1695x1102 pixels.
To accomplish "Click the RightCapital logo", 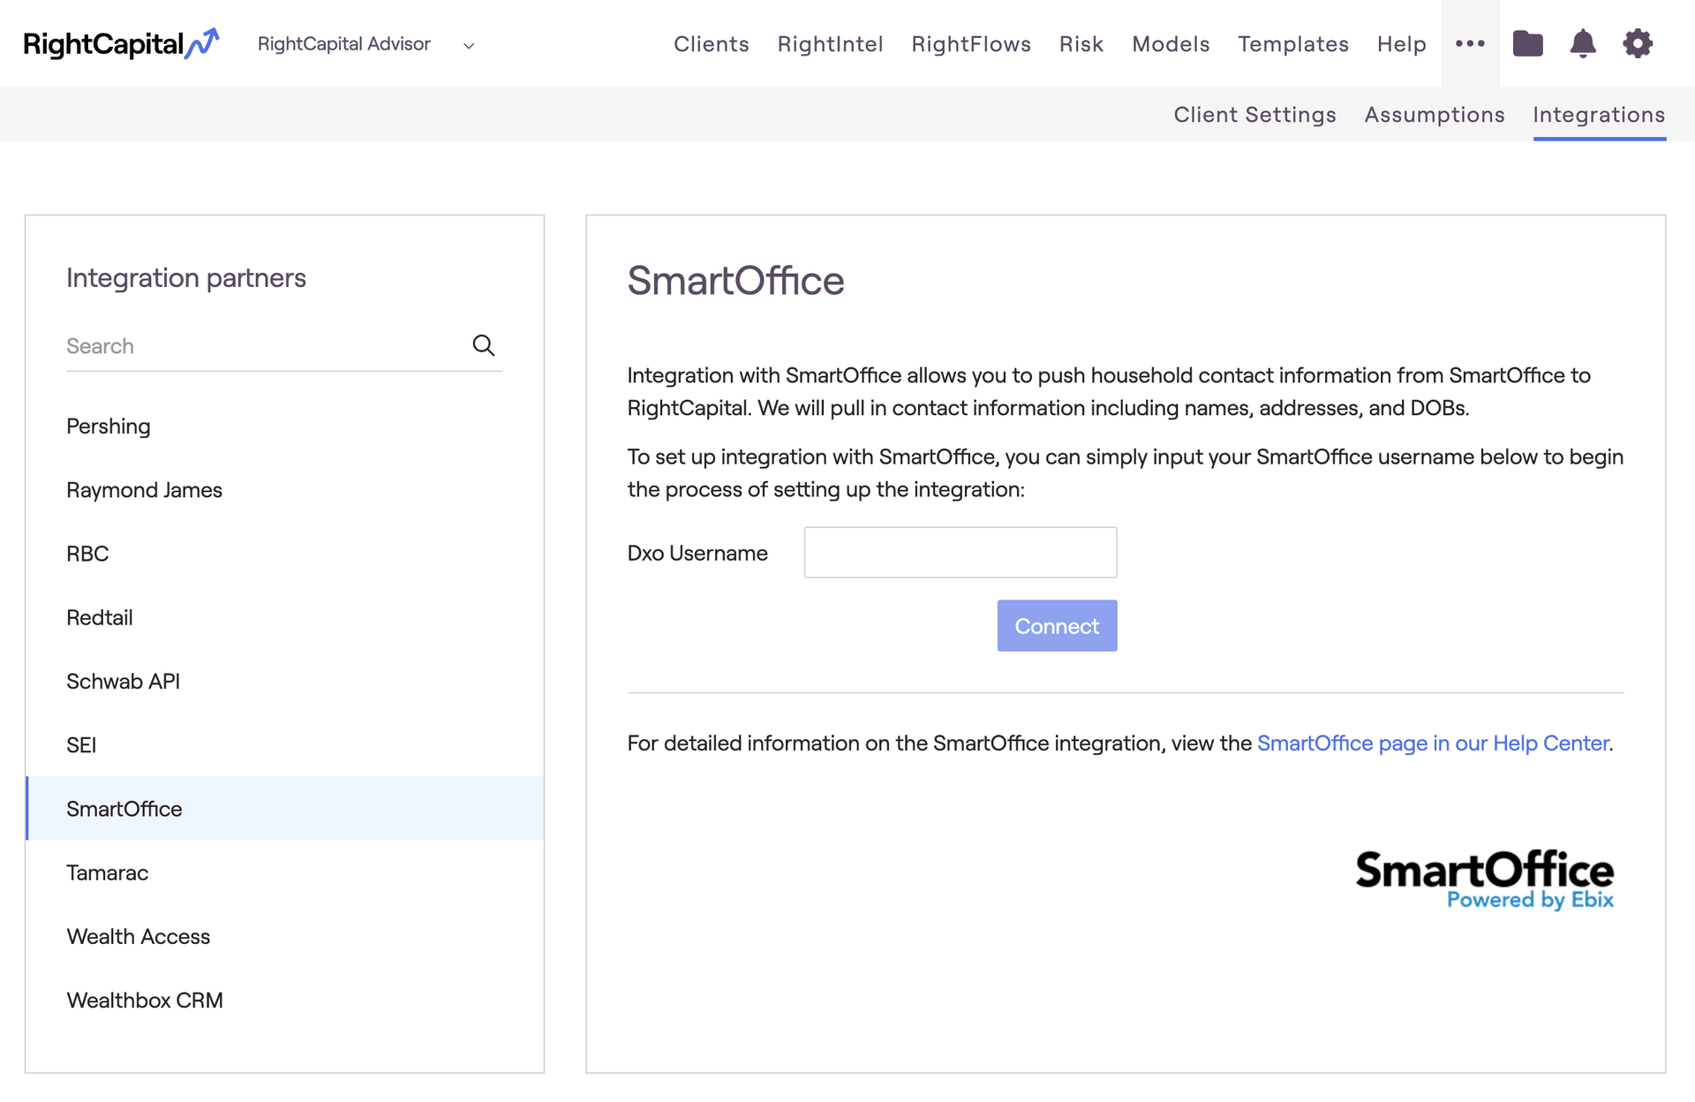I will point(121,43).
